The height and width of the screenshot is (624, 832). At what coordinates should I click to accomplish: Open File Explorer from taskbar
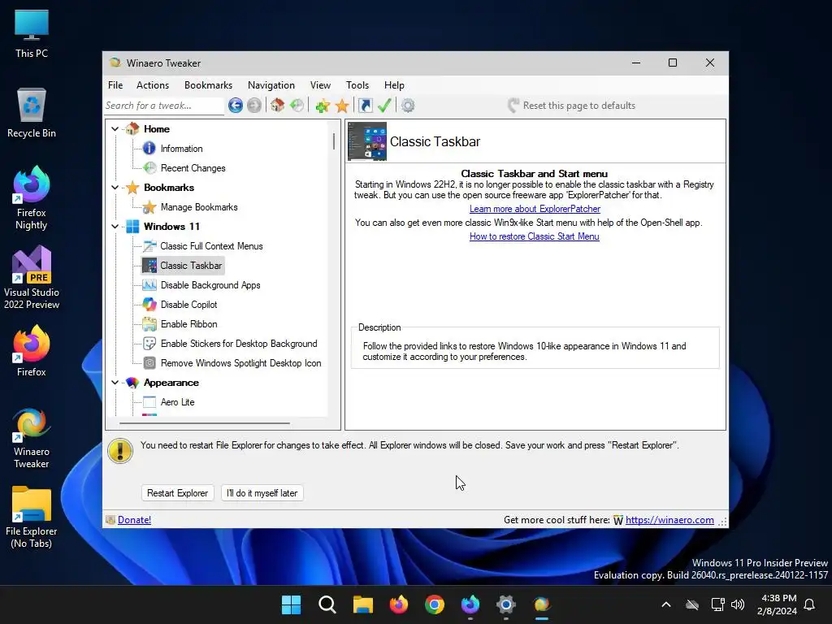point(363,604)
